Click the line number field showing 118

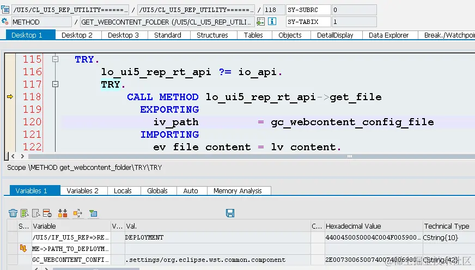pyautogui.click(x=274, y=10)
